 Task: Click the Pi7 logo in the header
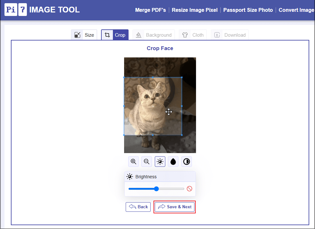point(15,9)
